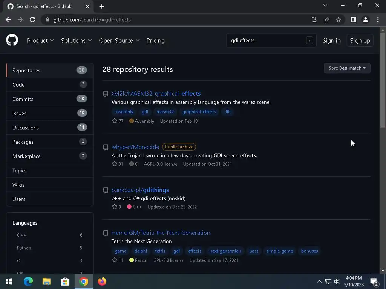The height and width of the screenshot is (289, 386).
Task: Click the delphi topic tag
Action: pyautogui.click(x=141, y=251)
